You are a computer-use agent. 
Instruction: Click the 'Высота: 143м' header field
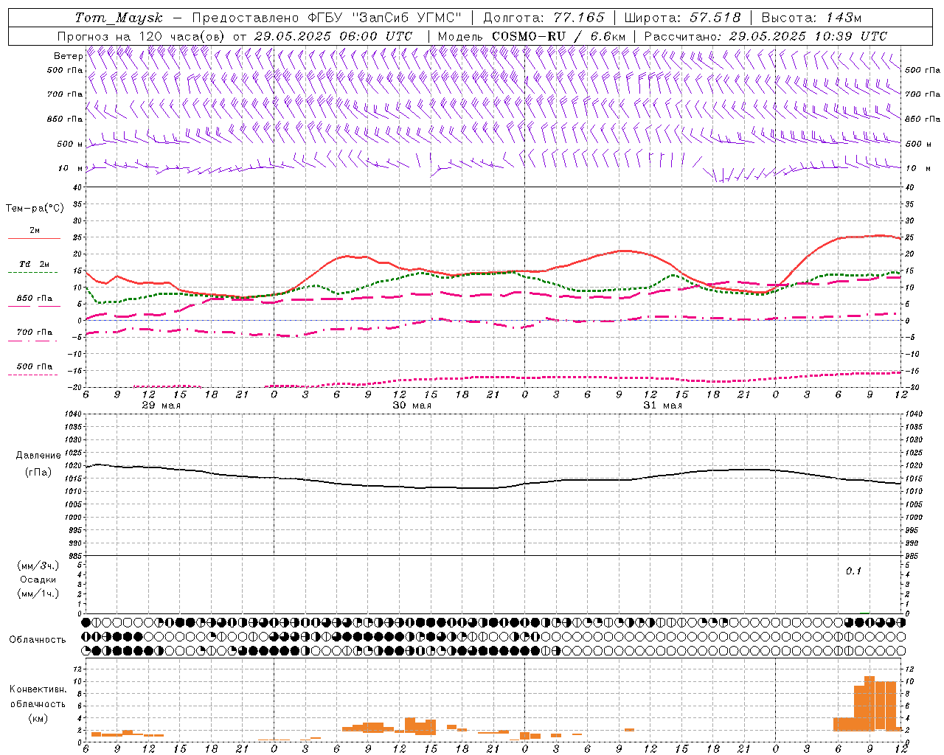(812, 18)
